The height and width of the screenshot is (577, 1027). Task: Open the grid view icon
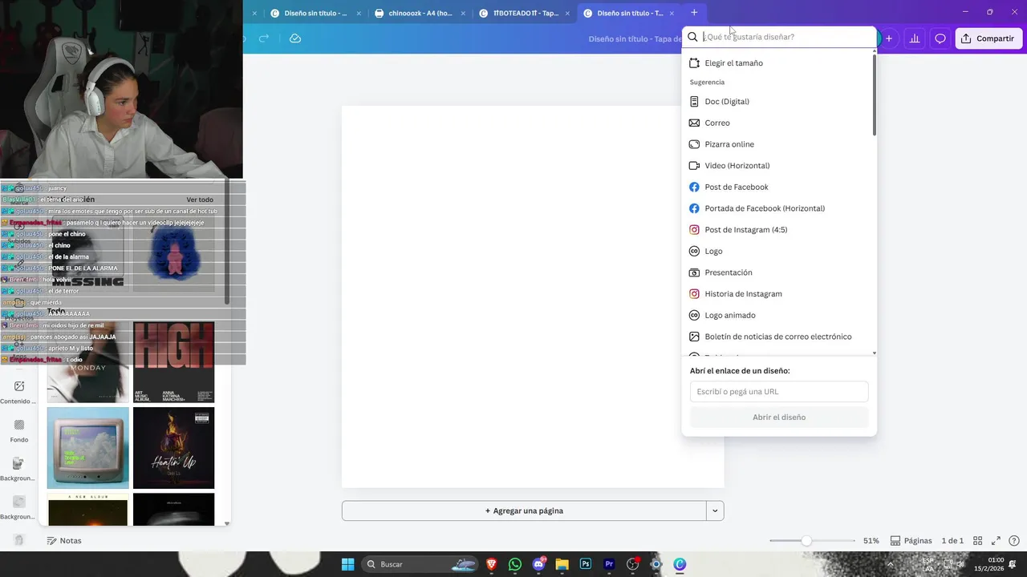click(x=977, y=541)
